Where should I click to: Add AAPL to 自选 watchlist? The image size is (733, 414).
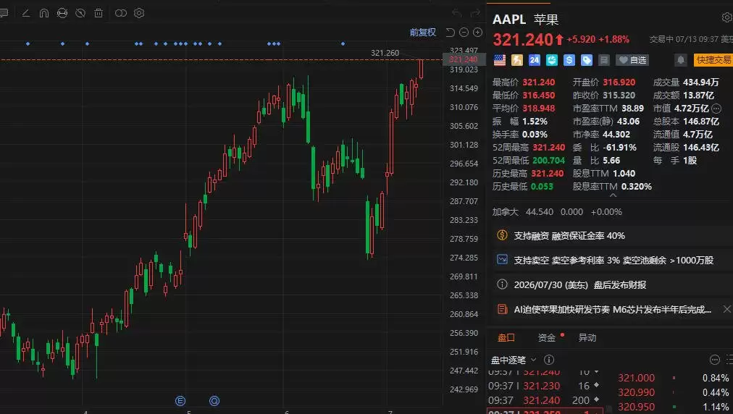(x=632, y=60)
